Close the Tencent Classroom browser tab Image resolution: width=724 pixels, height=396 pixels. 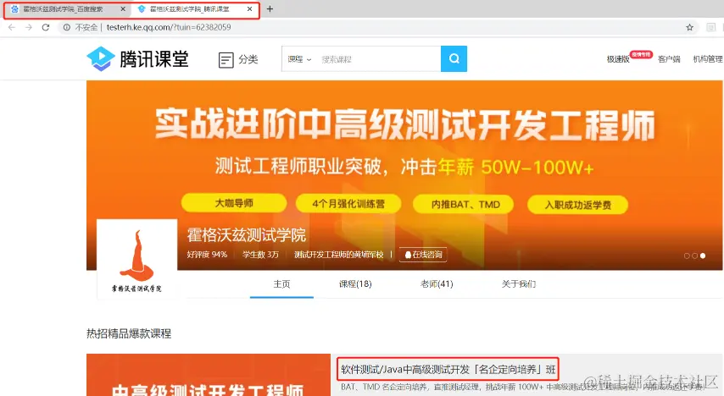250,9
